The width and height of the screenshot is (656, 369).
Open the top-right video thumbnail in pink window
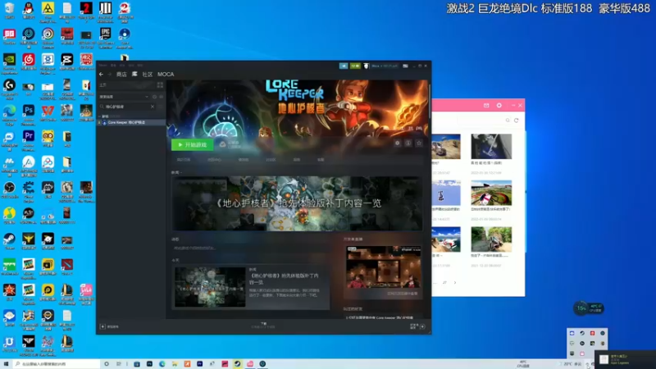click(x=491, y=147)
